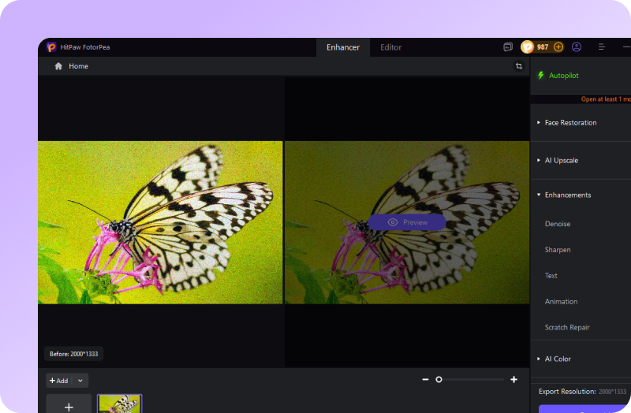Viewport: 631px width, 413px height.
Task: Select the crop tool icon
Action: [519, 66]
